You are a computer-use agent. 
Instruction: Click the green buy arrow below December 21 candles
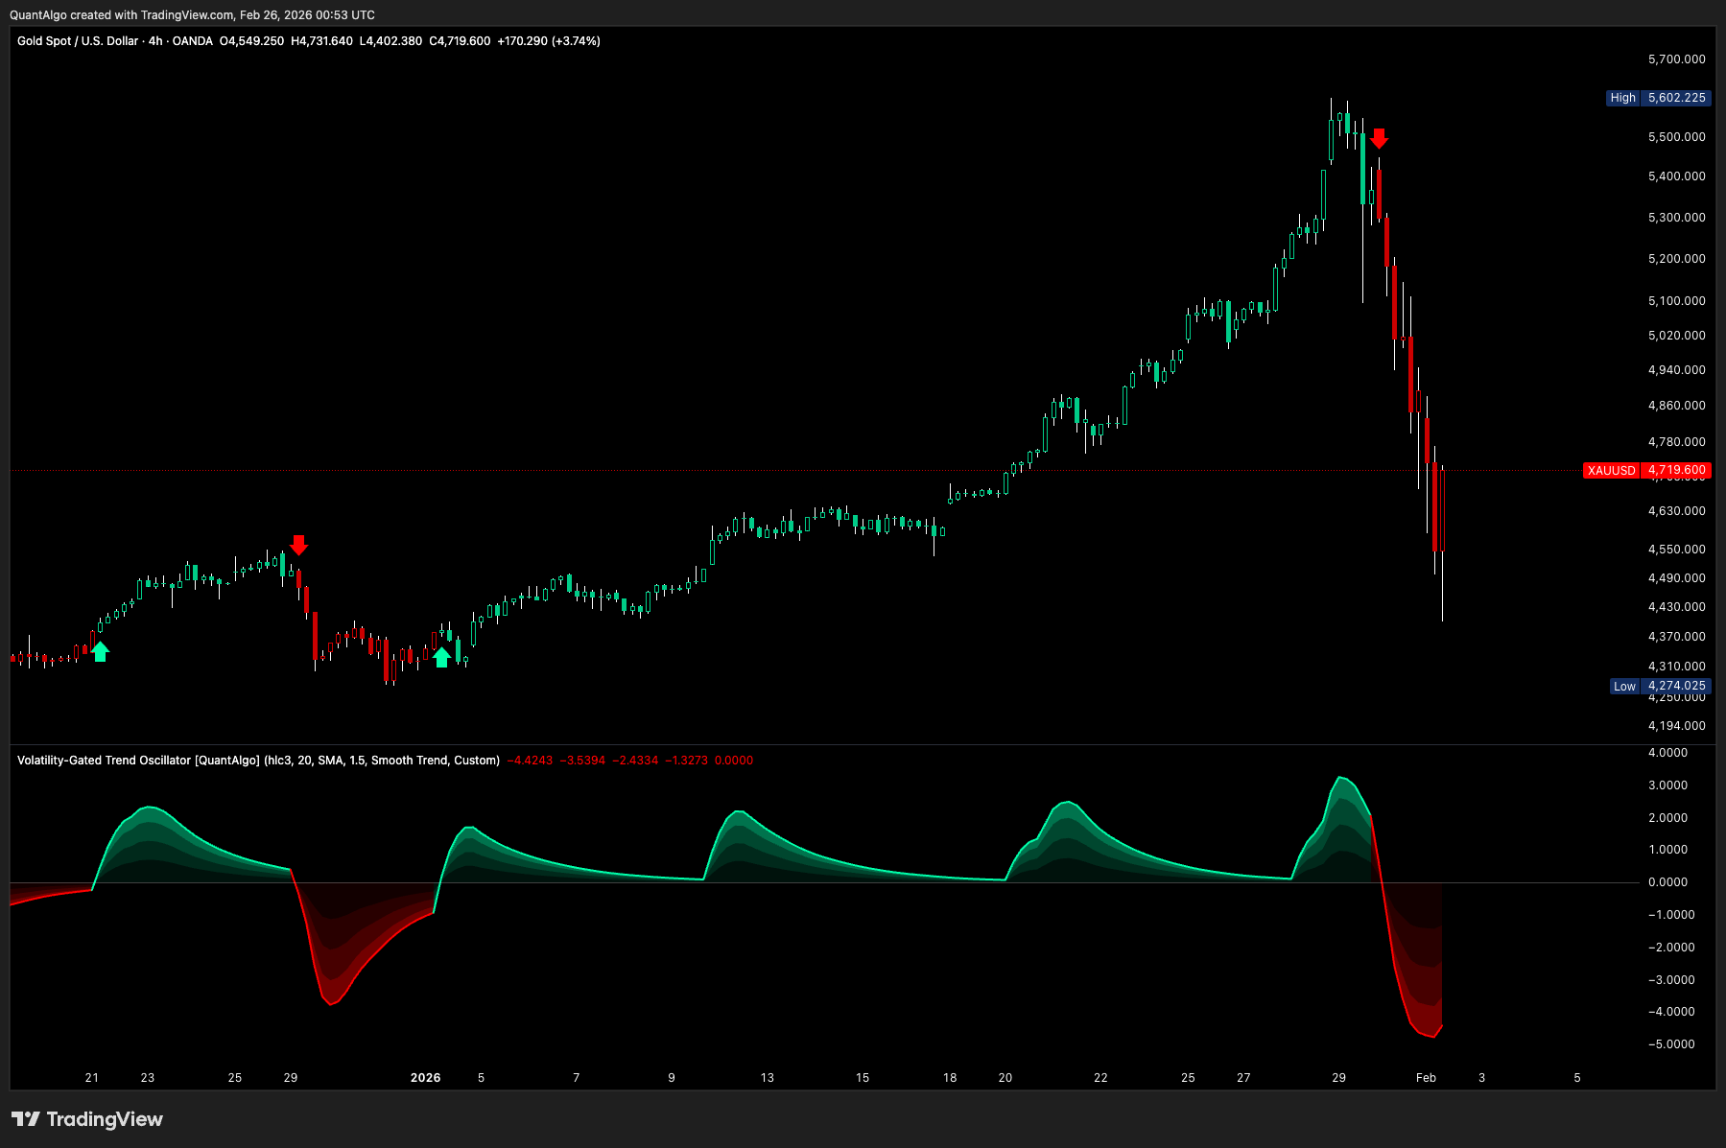pyautogui.click(x=100, y=652)
